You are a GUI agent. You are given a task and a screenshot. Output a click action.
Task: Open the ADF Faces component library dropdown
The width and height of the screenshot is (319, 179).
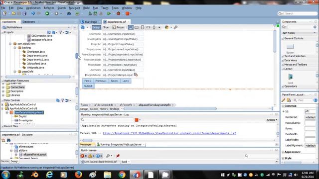click(x=315, y=33)
